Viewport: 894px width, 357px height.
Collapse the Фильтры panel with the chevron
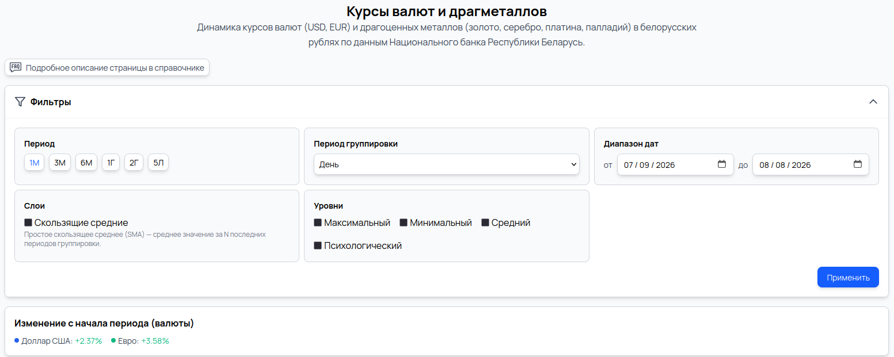(x=873, y=102)
